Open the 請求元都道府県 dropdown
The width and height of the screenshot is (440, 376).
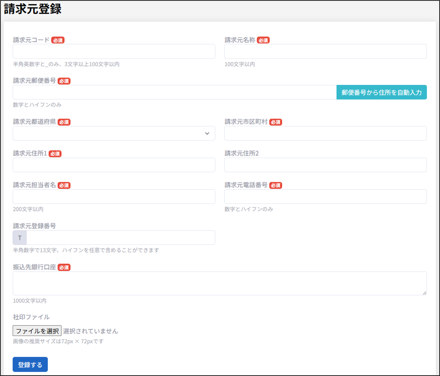click(x=114, y=133)
